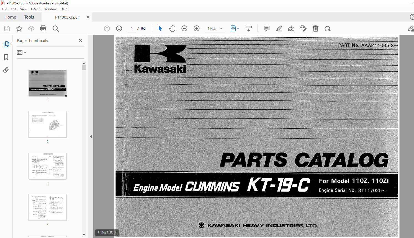Select page 3 thumbnail
This screenshot has width=414, height=238.
[48, 166]
